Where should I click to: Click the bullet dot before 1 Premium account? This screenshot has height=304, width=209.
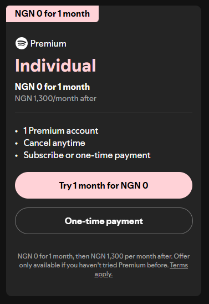tap(17, 131)
